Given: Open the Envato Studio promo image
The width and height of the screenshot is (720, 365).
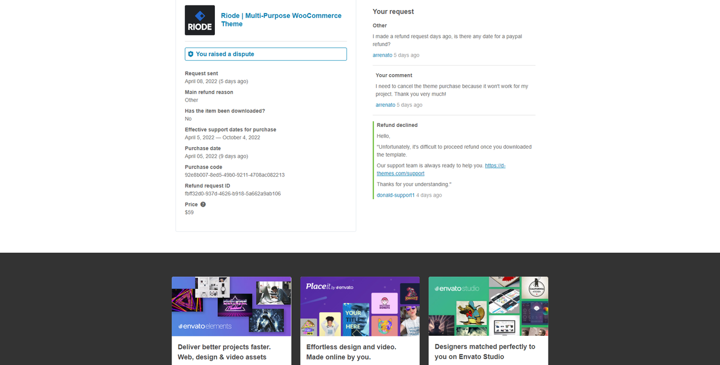Looking at the screenshot, I should point(488,306).
